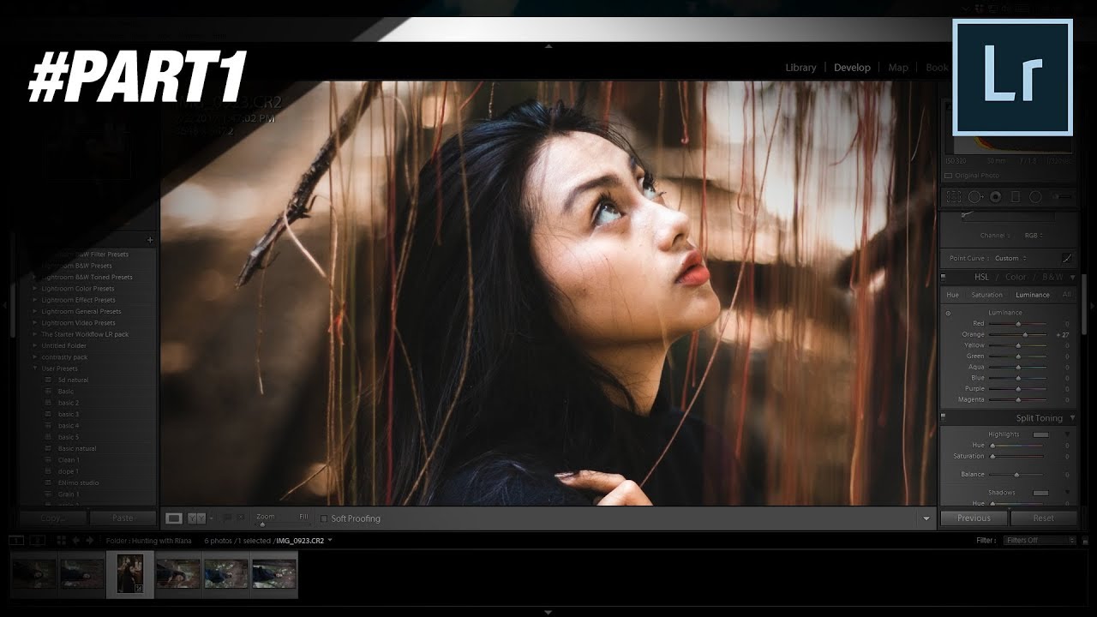Open the Filters Off dropdown
1097x617 pixels.
click(1040, 541)
